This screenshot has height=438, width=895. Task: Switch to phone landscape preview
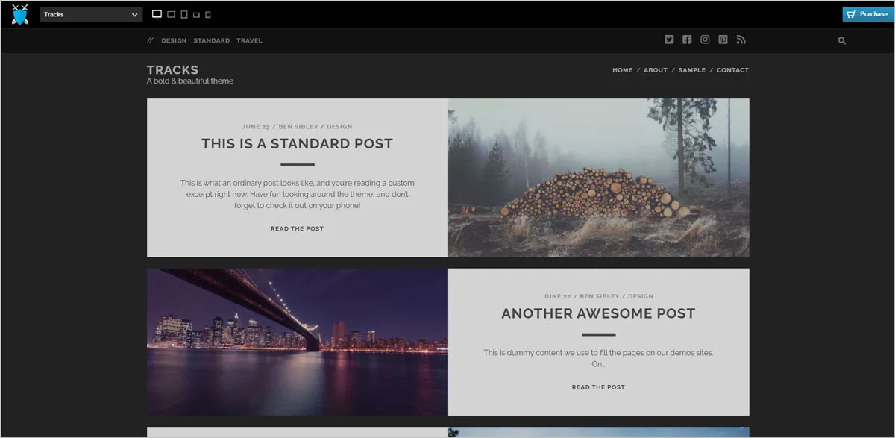tap(196, 15)
